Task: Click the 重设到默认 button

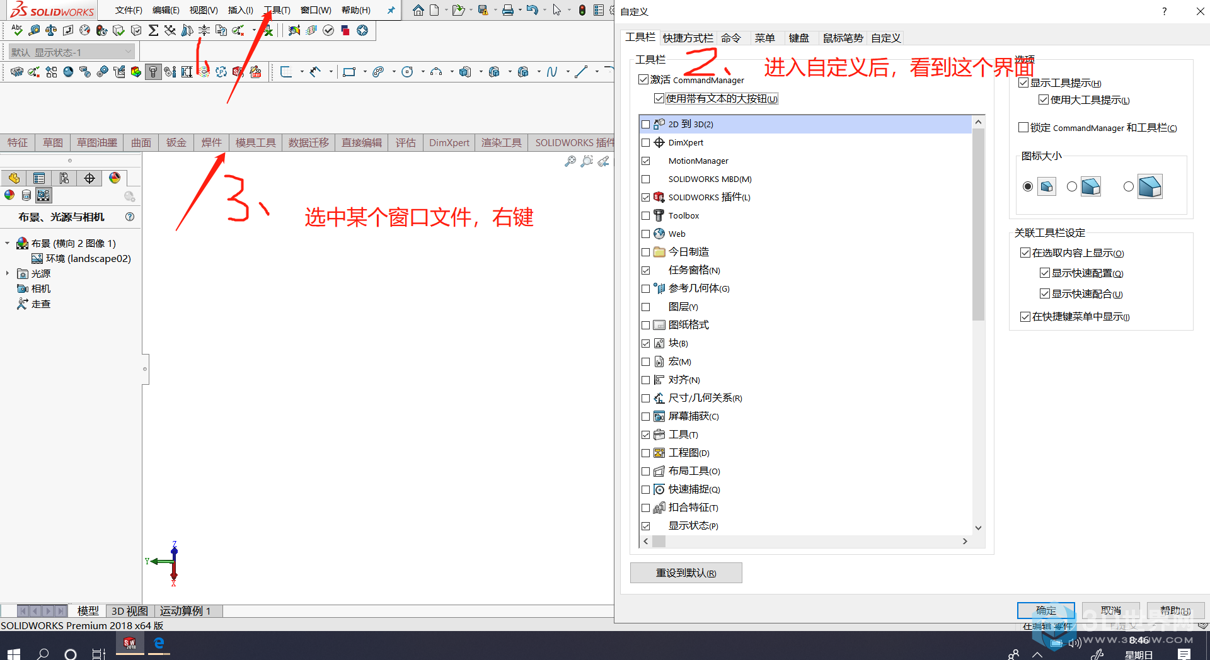Action: [686, 572]
